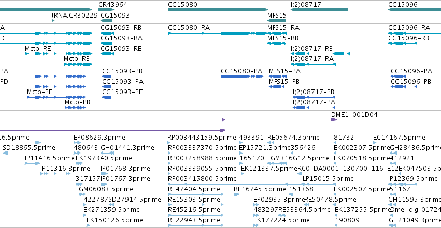Image resolution: width=441 pixels, height=228 pixels.
Task: Click RE05674.3prime EST label
Action: pos(293,137)
